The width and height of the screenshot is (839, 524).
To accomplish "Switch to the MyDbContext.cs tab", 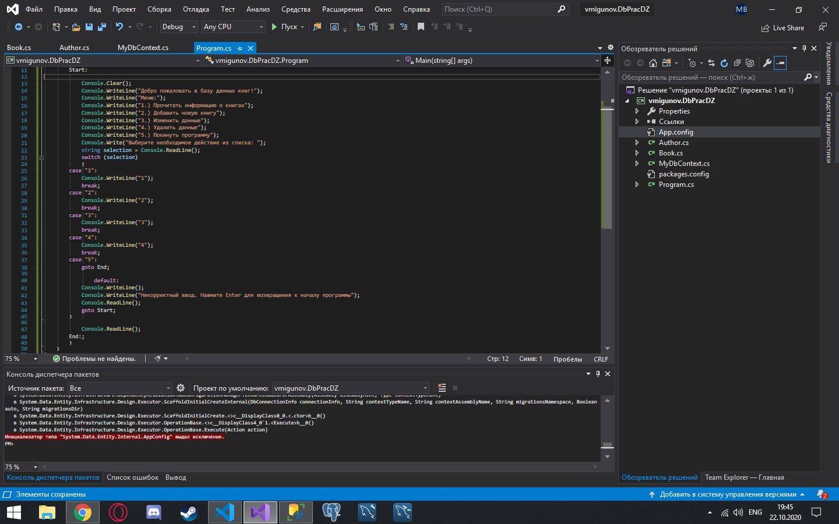I will tap(143, 48).
